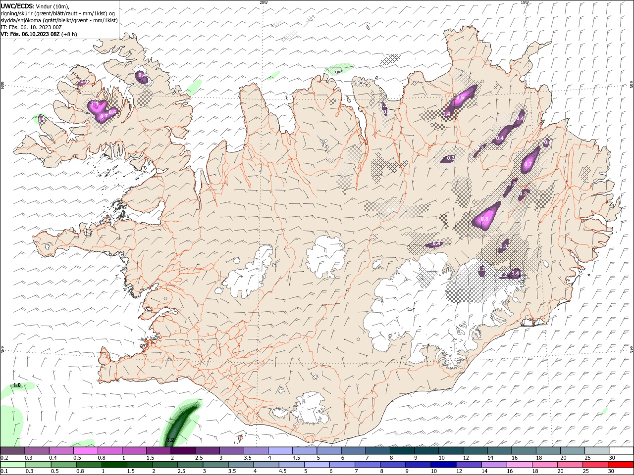Click the '3.2' value on the green rain band
634x475 pixels.
170,440
